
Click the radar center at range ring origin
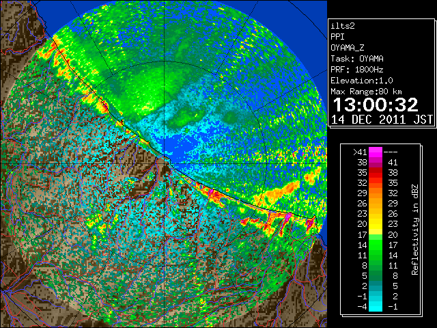pyautogui.click(x=165, y=163)
